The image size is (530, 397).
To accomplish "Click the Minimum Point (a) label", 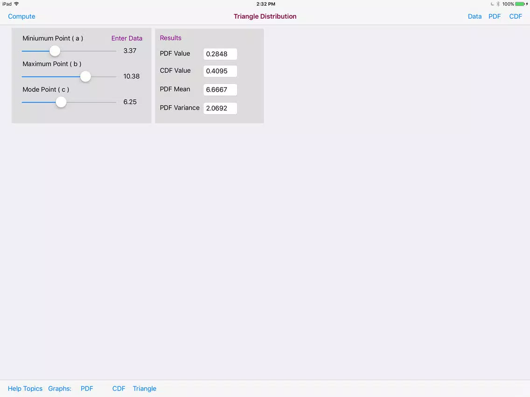I will [x=53, y=38].
